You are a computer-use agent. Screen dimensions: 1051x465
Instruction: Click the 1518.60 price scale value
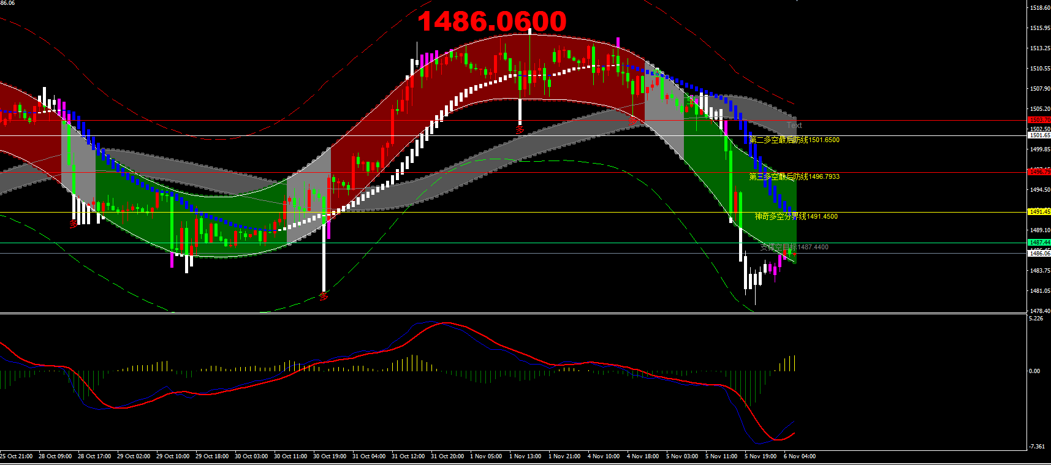click(x=1040, y=8)
